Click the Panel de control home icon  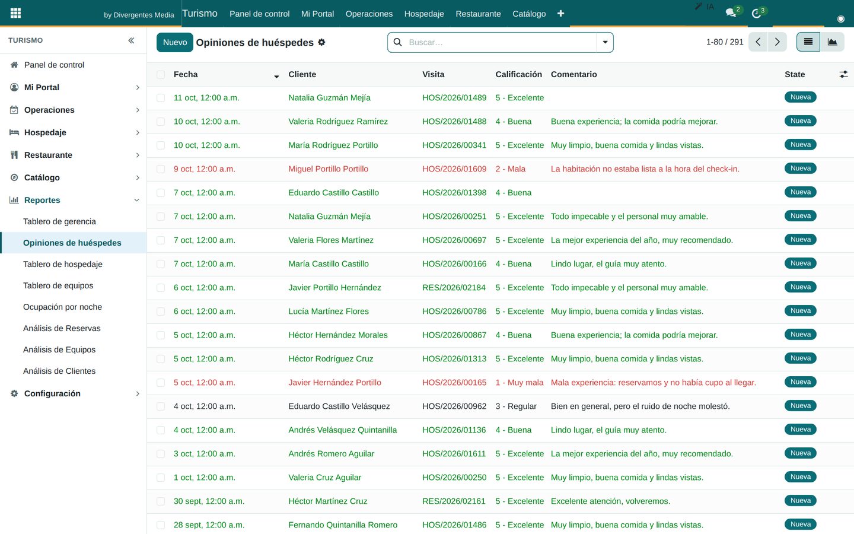(x=14, y=65)
